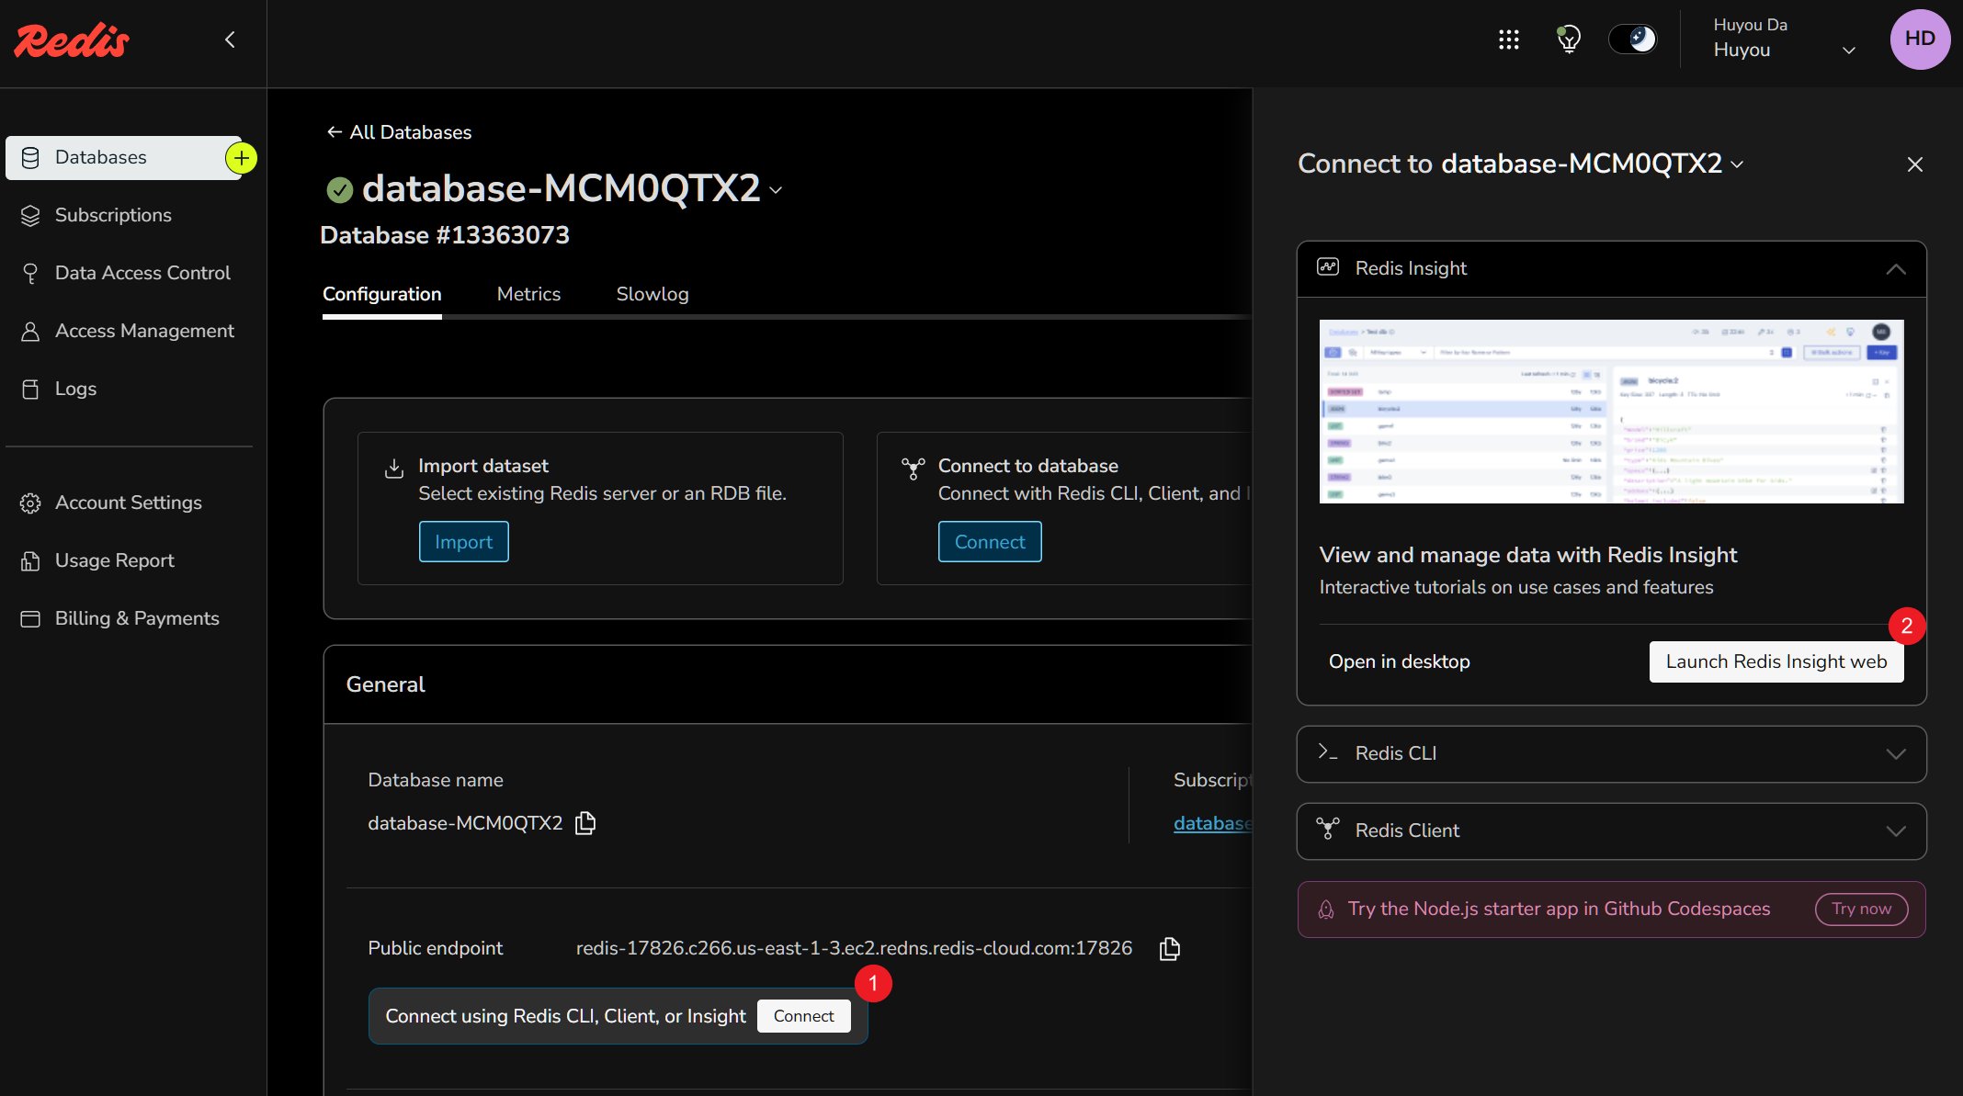Click the Redis CLI terminal icon
The width and height of the screenshot is (1963, 1096).
coord(1327,752)
